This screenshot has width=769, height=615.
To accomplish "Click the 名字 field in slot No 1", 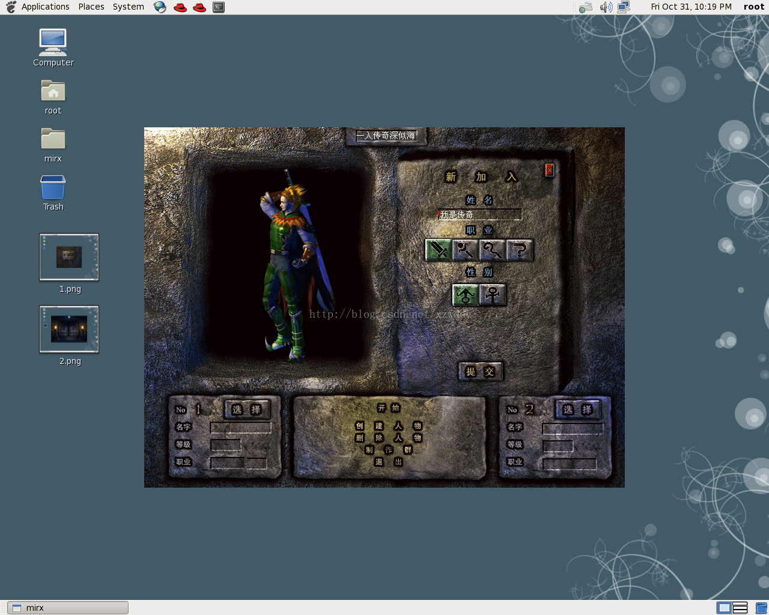I will [240, 428].
